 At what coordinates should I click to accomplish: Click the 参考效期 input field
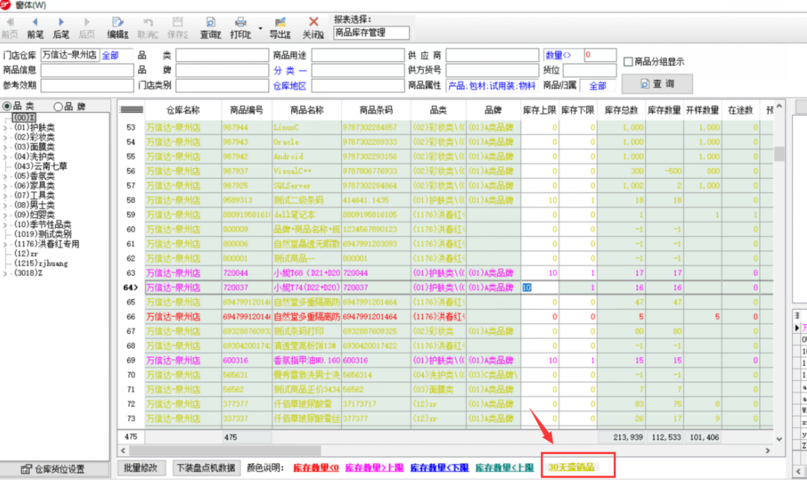(87, 85)
